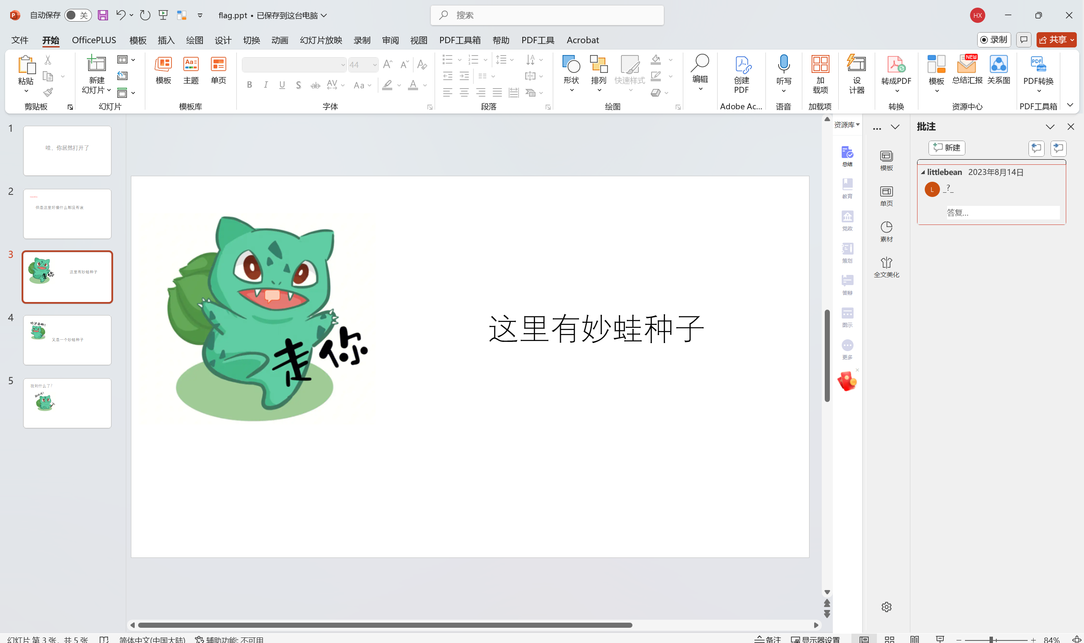Open 关系图 diagram resource
Image resolution: width=1084 pixels, height=643 pixels.
coord(999,69)
